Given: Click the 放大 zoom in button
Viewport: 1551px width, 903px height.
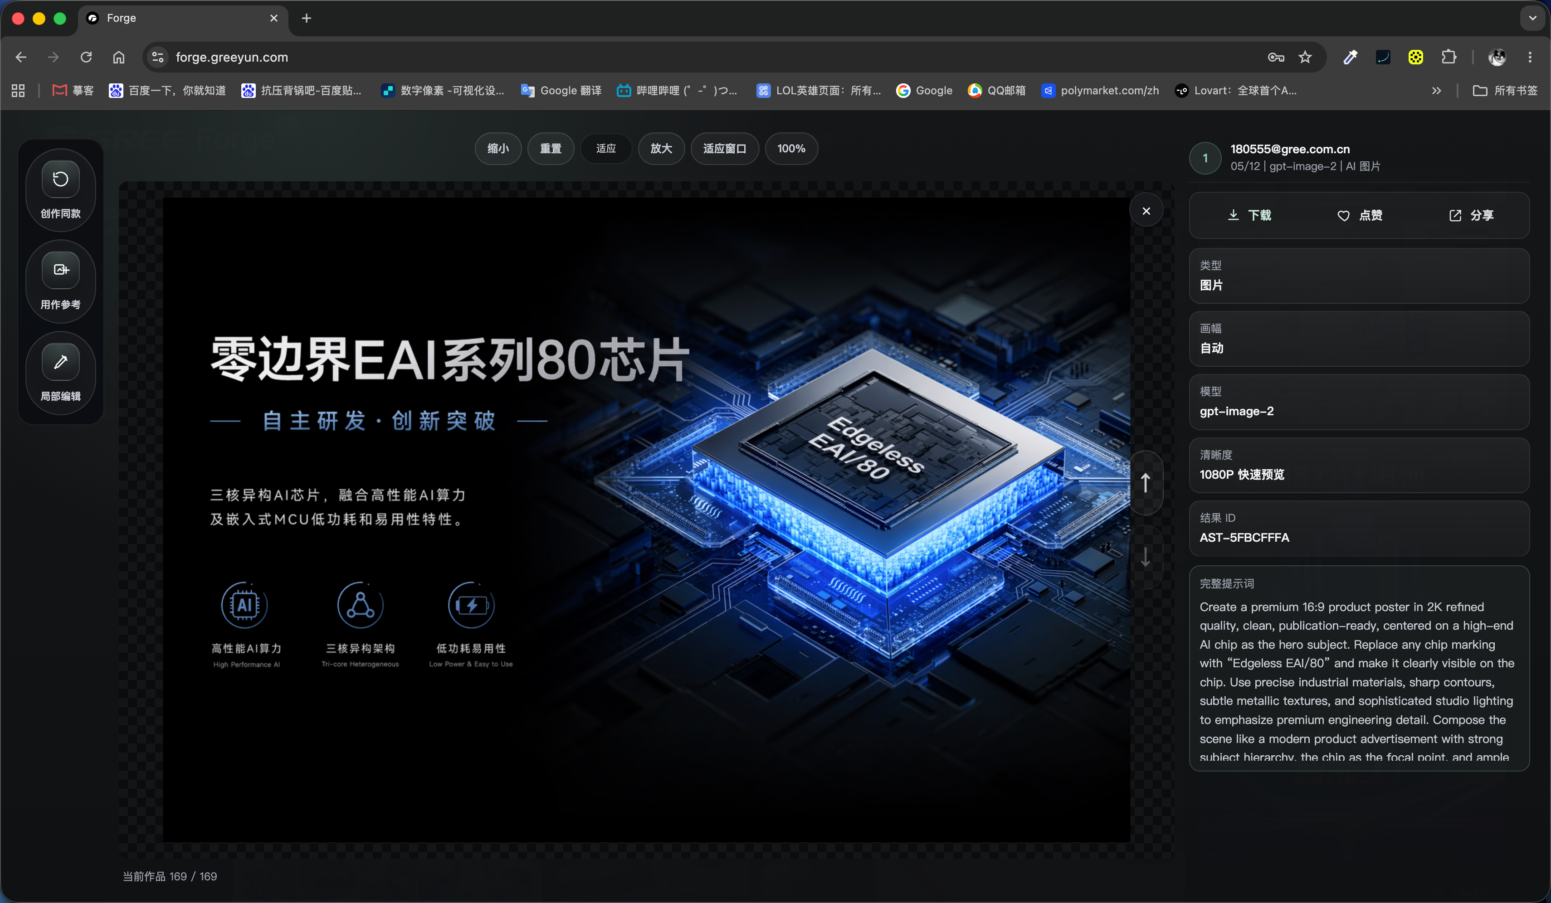Looking at the screenshot, I should [661, 148].
